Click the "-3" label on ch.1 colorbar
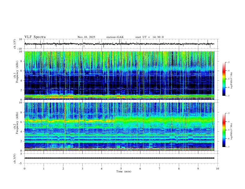Screen dimensions: 245x189 coord(228,62)
